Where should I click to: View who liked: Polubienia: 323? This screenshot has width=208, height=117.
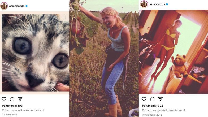pos(153,106)
